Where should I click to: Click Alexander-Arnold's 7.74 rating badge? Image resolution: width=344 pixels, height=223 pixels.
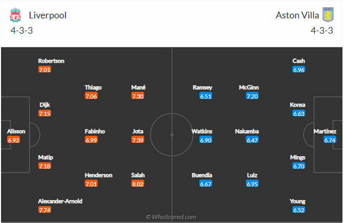tap(44, 210)
